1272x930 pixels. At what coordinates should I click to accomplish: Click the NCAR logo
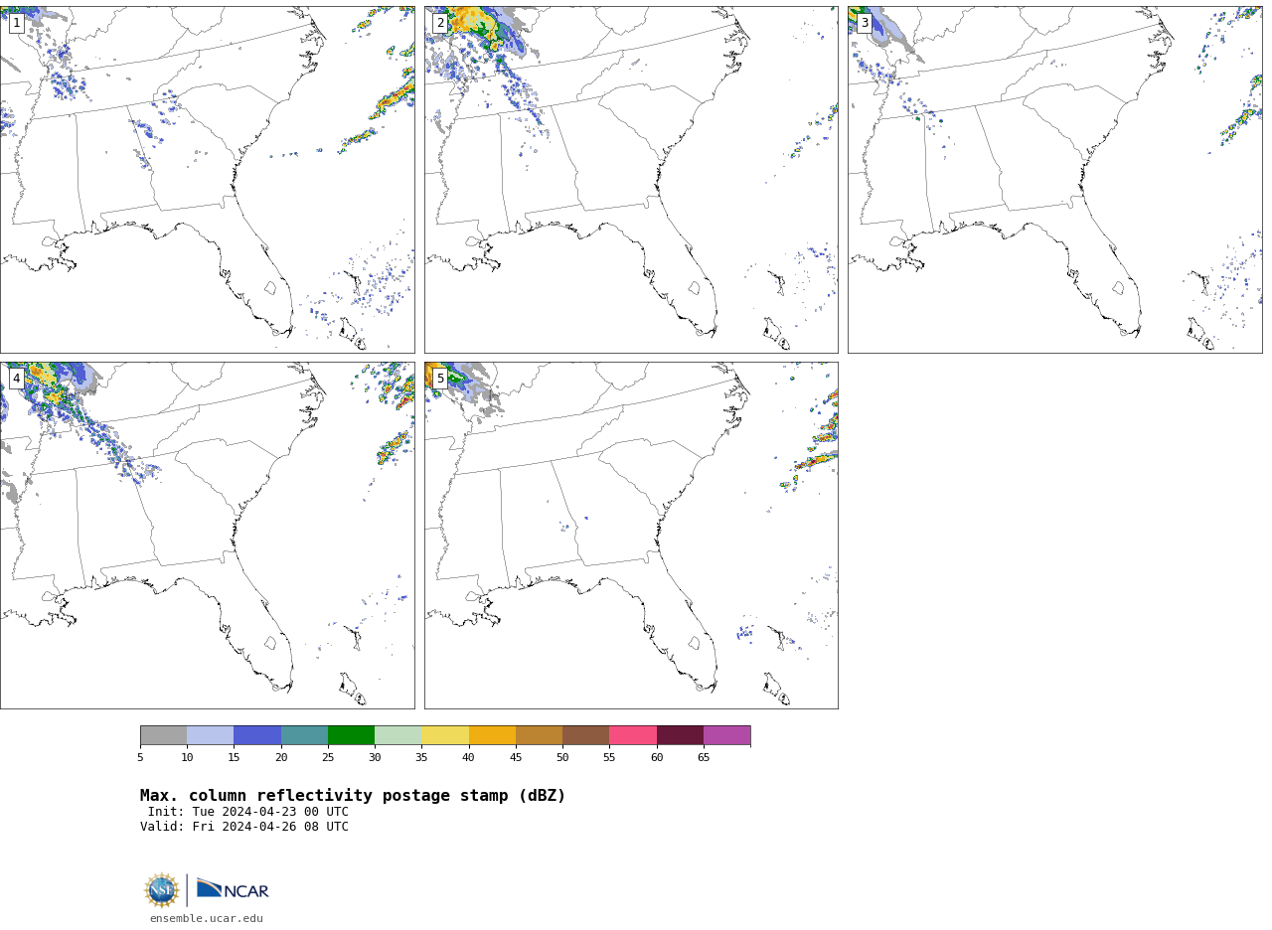click(233, 890)
